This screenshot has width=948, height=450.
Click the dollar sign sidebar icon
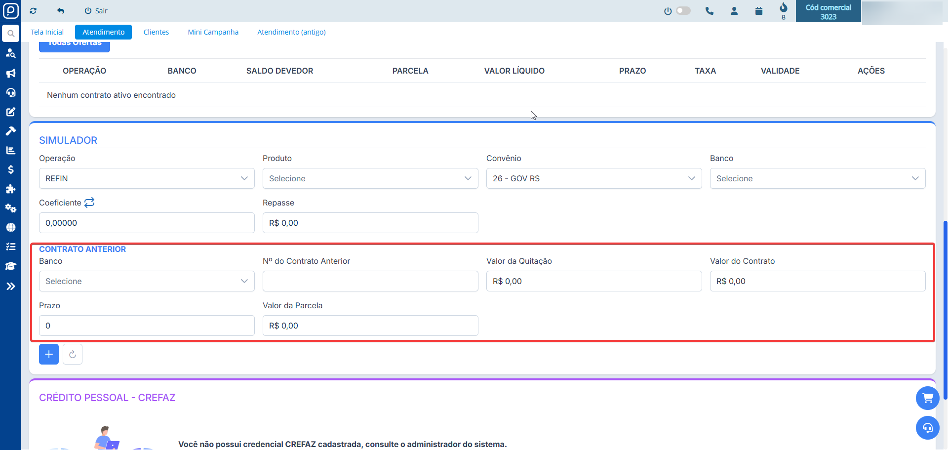10,169
